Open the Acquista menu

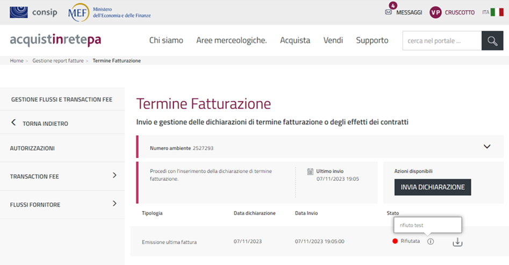pyautogui.click(x=295, y=40)
